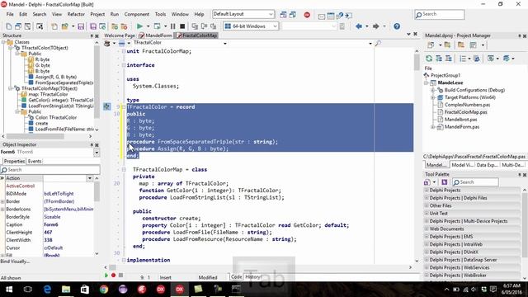Screen dimensions: 528x297
Task: Click the purple Tool Palette category icon
Action: click(x=444, y=182)
